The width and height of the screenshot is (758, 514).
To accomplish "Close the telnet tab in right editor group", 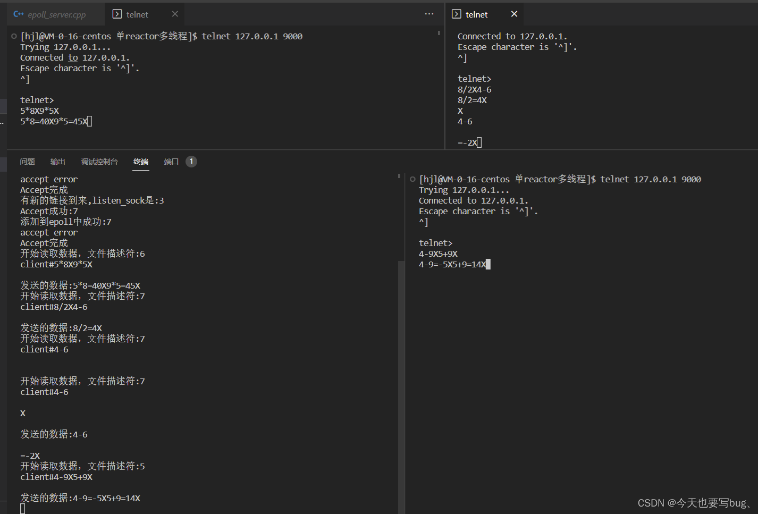I will pyautogui.click(x=514, y=14).
